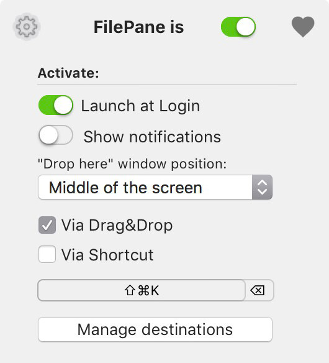The height and width of the screenshot is (363, 329).
Task: Open the window position dropdown arrows
Action: coord(262,187)
